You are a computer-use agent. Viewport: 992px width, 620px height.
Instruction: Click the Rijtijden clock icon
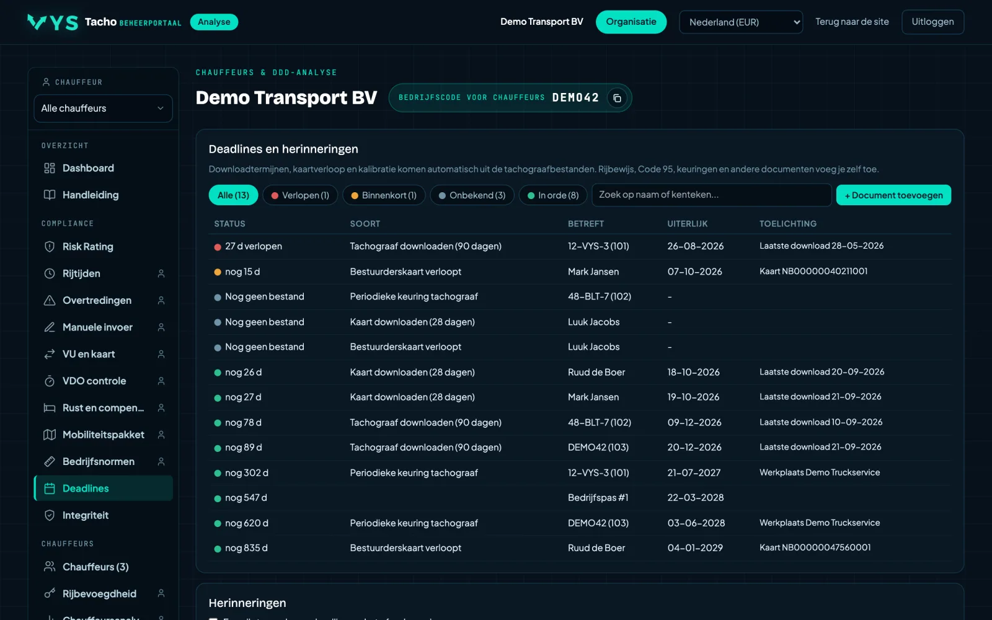point(50,273)
